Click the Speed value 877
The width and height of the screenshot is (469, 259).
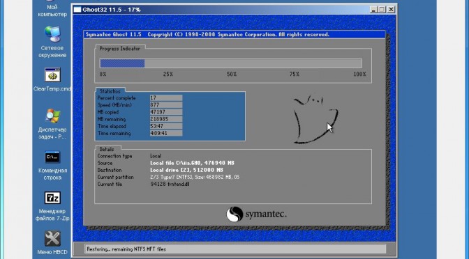[166, 105]
